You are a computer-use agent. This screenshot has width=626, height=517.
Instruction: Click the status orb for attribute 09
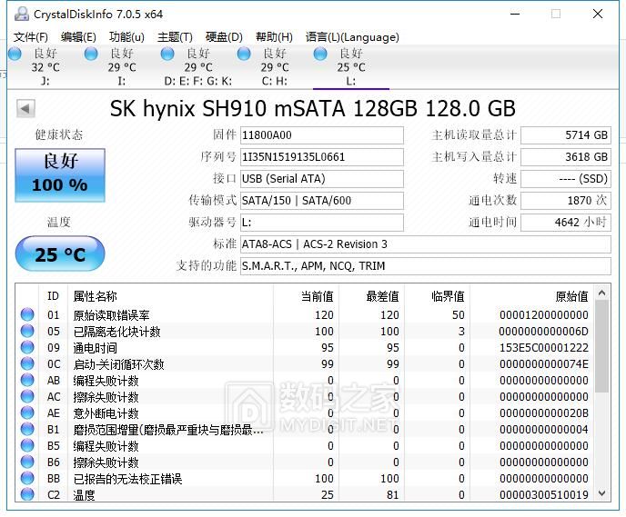(27, 347)
